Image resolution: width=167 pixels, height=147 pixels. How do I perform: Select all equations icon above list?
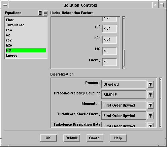pos(40,13)
